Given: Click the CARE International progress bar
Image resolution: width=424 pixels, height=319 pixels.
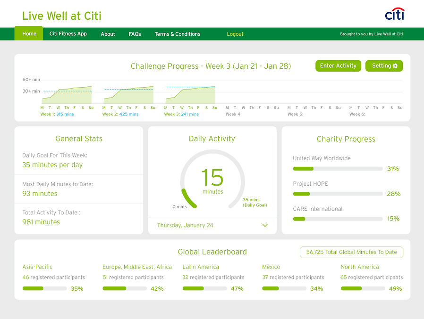Looking at the screenshot, I should click(x=338, y=219).
